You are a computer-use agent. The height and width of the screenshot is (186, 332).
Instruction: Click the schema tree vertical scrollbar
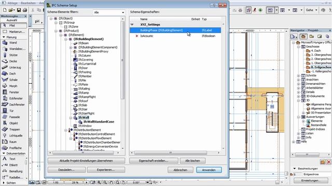pos(122,60)
